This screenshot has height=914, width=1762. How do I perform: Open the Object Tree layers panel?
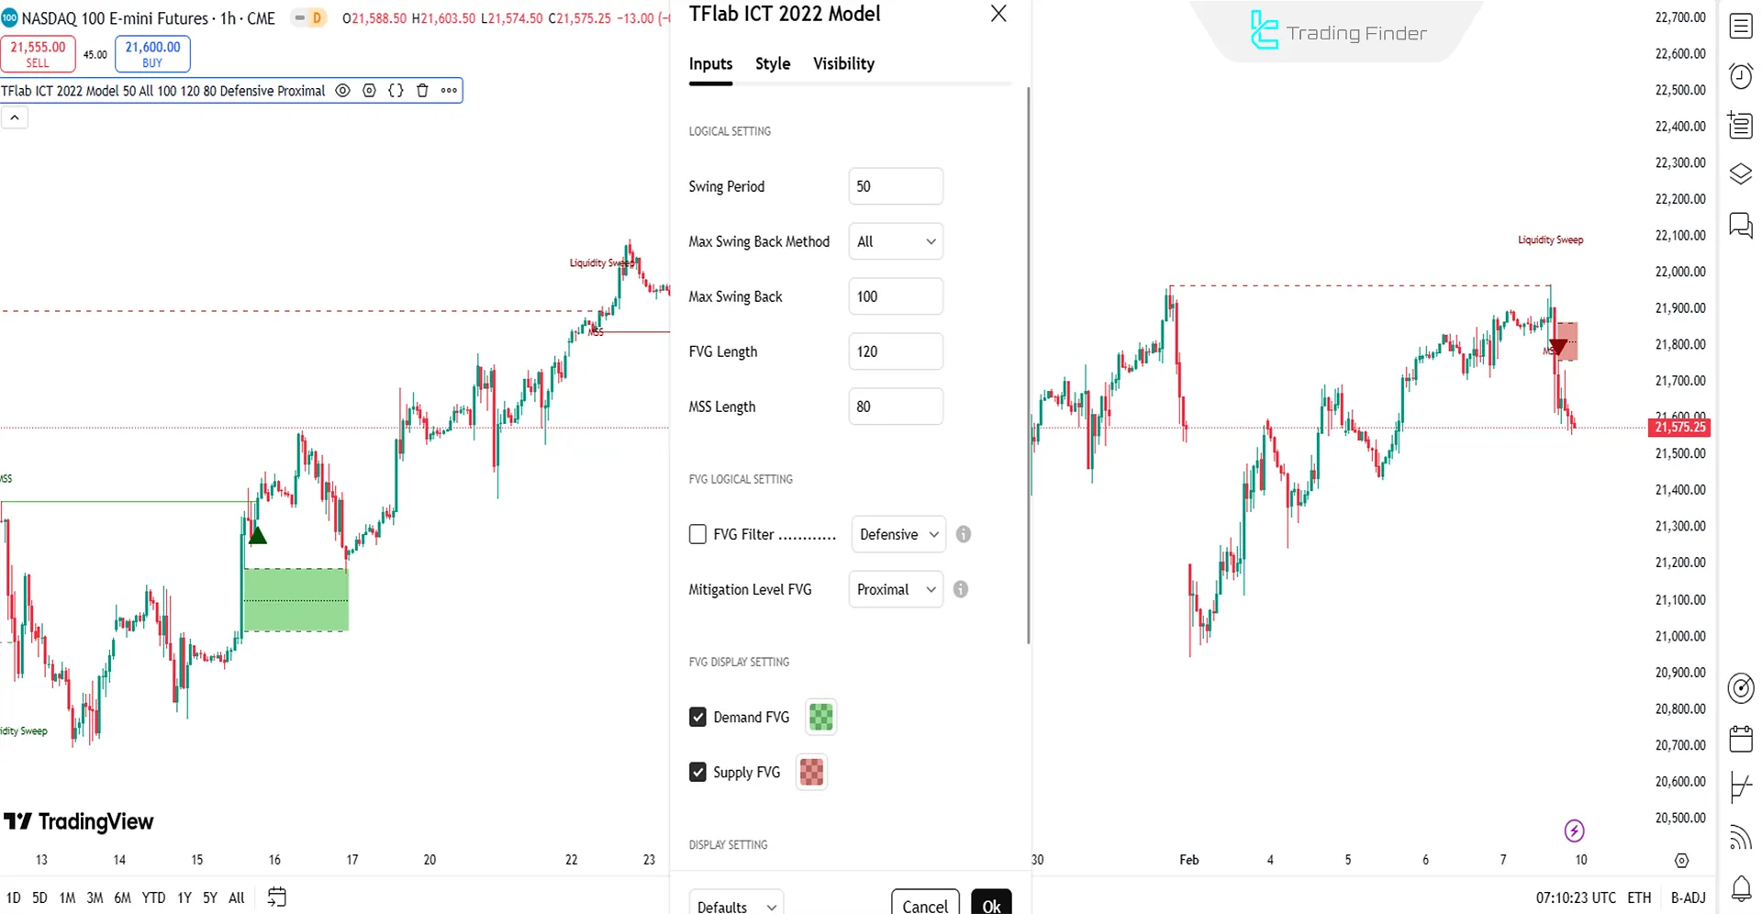pyautogui.click(x=1741, y=173)
